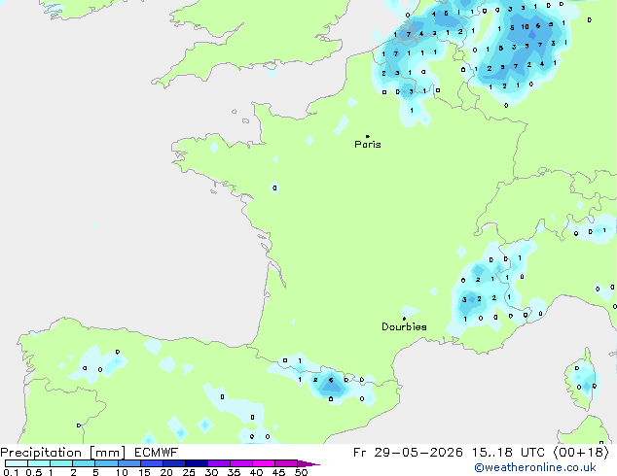Screen dimensions: 617x476
Task: Pick the 30–35 mm purple legend swatch
Action: pyautogui.click(x=218, y=463)
